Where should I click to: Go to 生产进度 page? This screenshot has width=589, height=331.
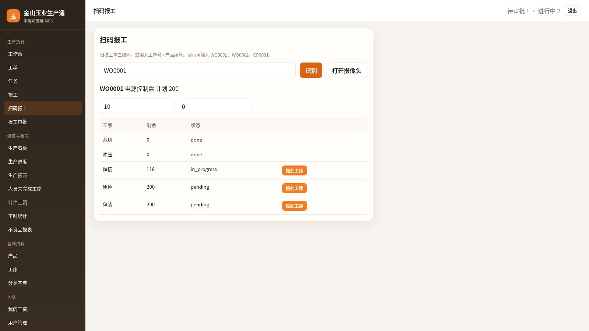pos(43,162)
